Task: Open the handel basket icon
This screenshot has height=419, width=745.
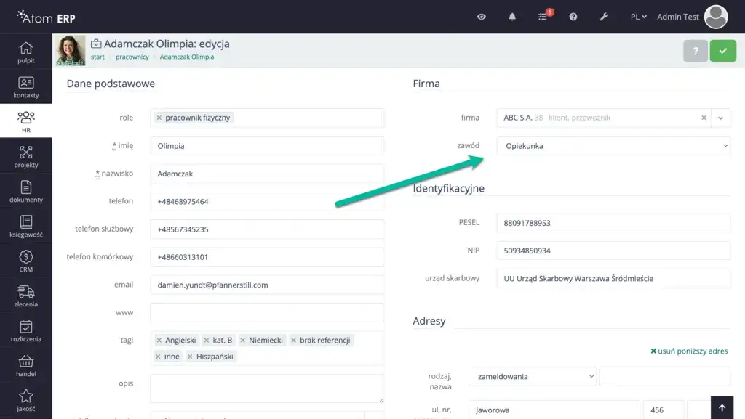Action: pyautogui.click(x=26, y=365)
